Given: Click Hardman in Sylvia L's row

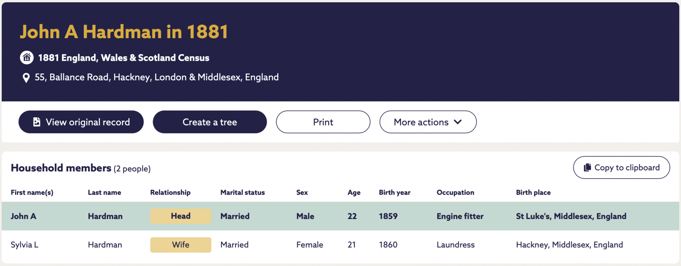Looking at the screenshot, I should pyautogui.click(x=105, y=245).
